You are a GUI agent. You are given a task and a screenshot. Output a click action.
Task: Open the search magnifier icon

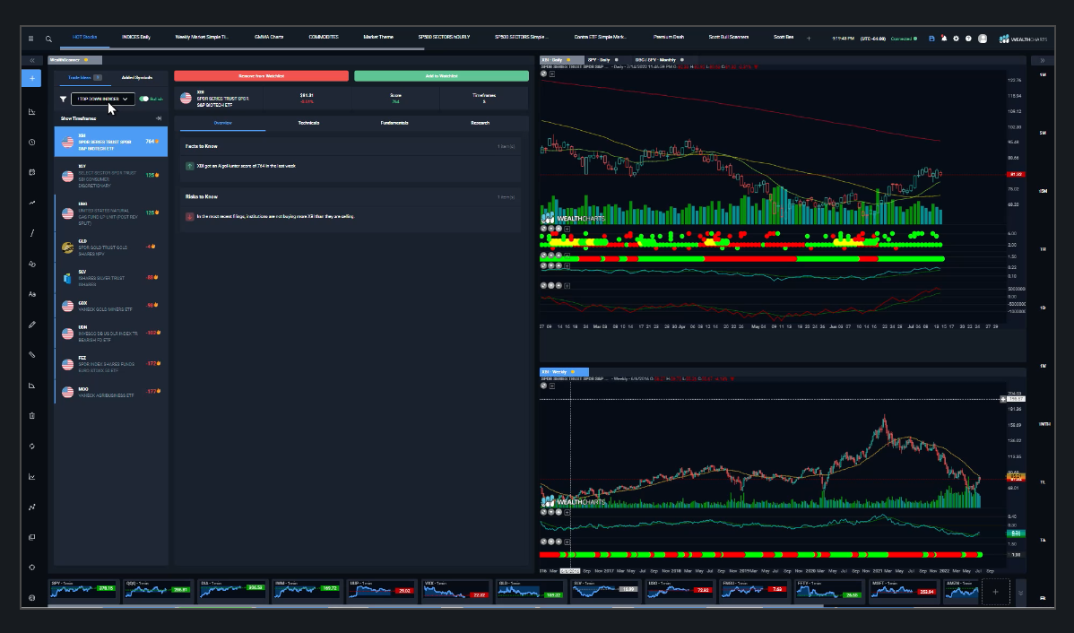point(48,39)
